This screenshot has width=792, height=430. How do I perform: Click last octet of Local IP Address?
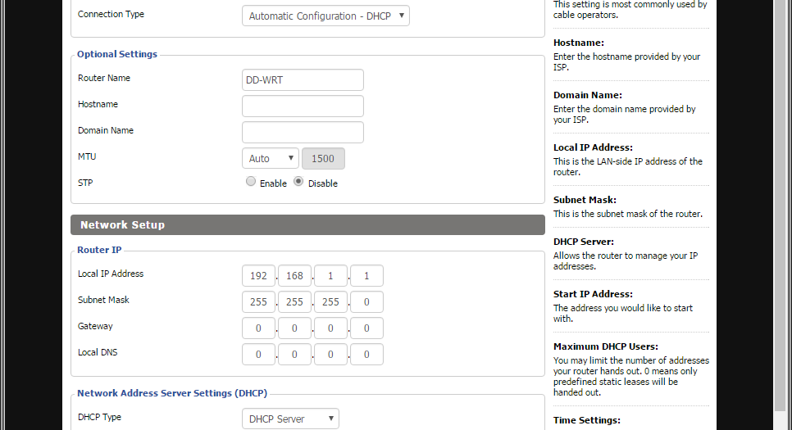click(366, 276)
